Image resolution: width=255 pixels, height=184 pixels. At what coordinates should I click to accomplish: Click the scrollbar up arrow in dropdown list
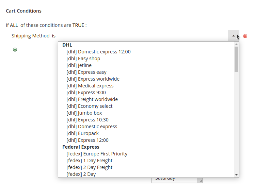click(237, 44)
